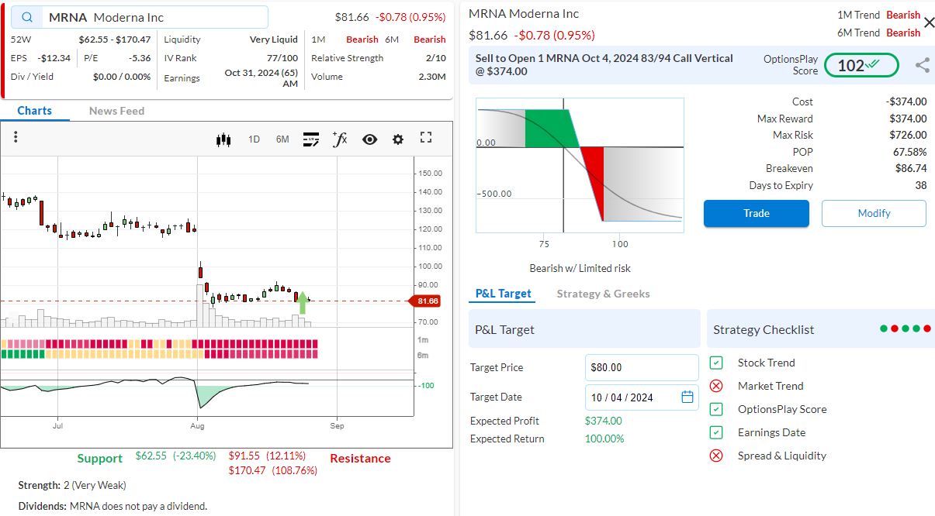Click the MRNA Moderna Inc search box
935x516 pixels.
click(140, 17)
